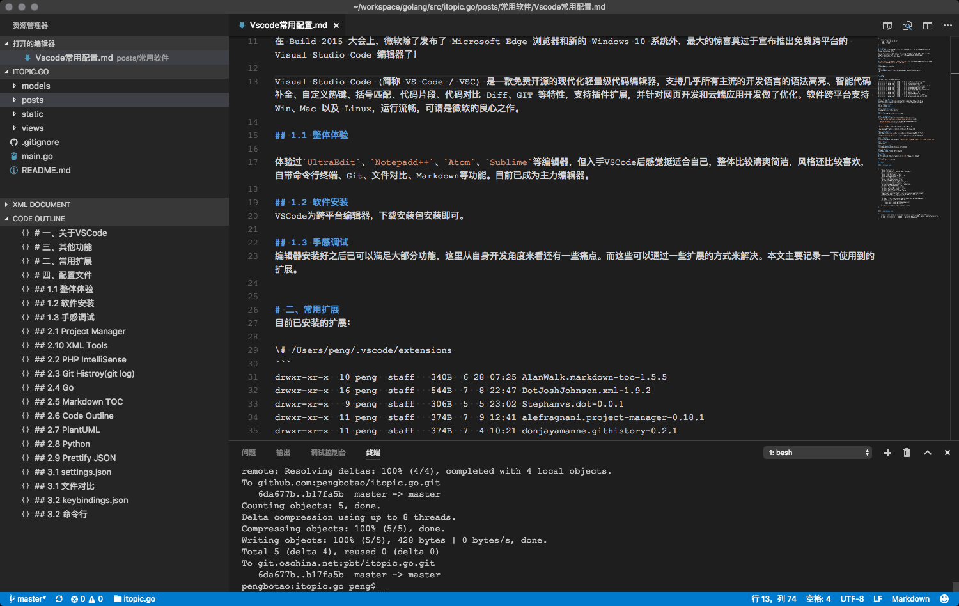Click the main.go file icon
Screen dimensions: 959x606
point(14,156)
